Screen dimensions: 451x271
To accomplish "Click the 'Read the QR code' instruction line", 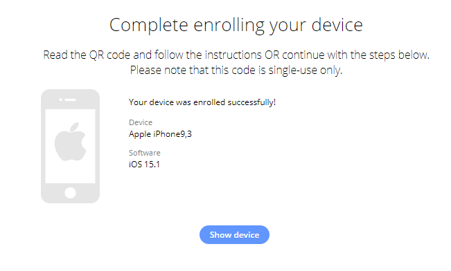I will click(x=236, y=55).
